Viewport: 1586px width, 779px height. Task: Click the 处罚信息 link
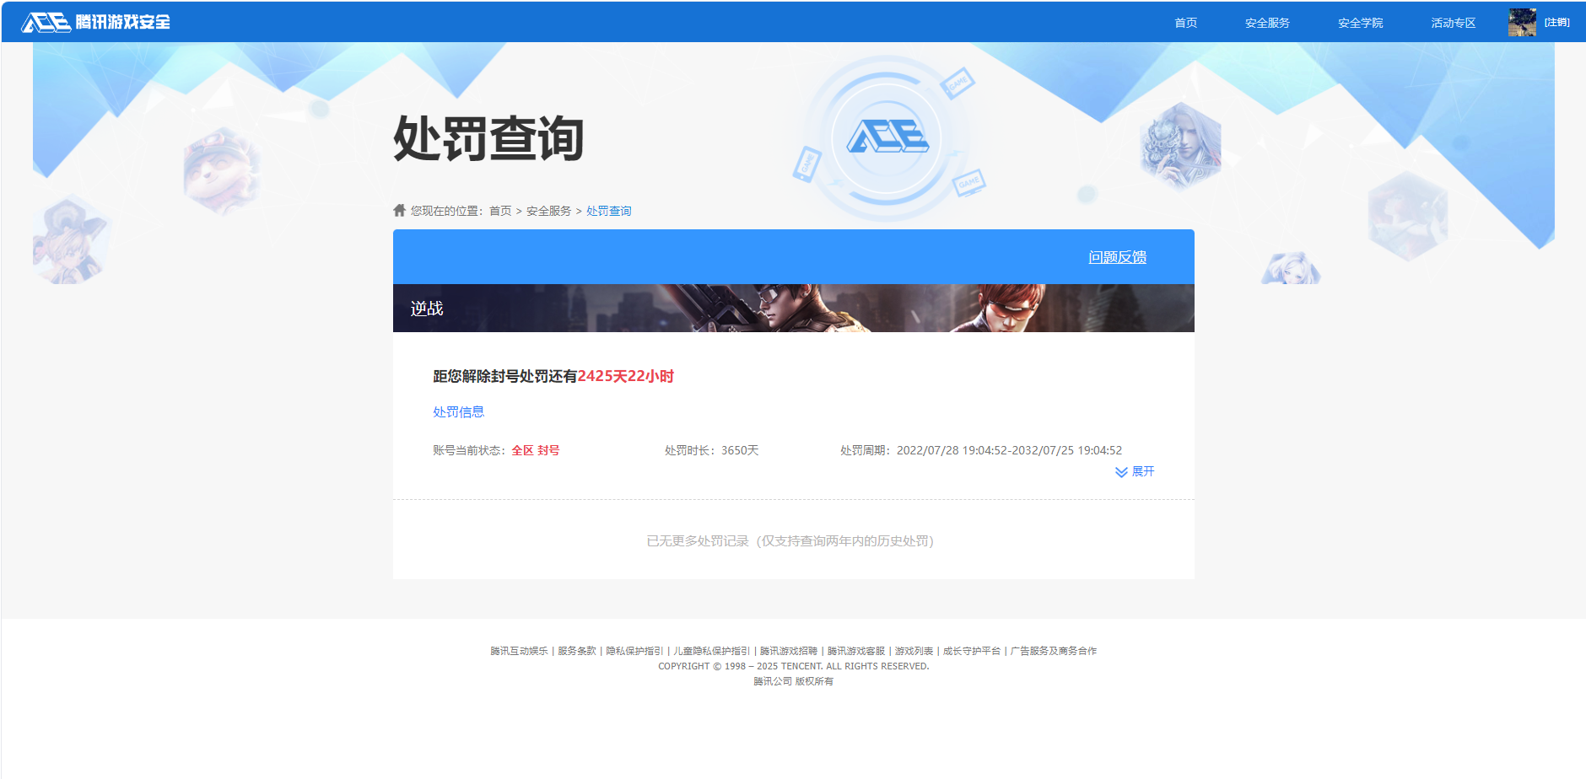(x=459, y=411)
